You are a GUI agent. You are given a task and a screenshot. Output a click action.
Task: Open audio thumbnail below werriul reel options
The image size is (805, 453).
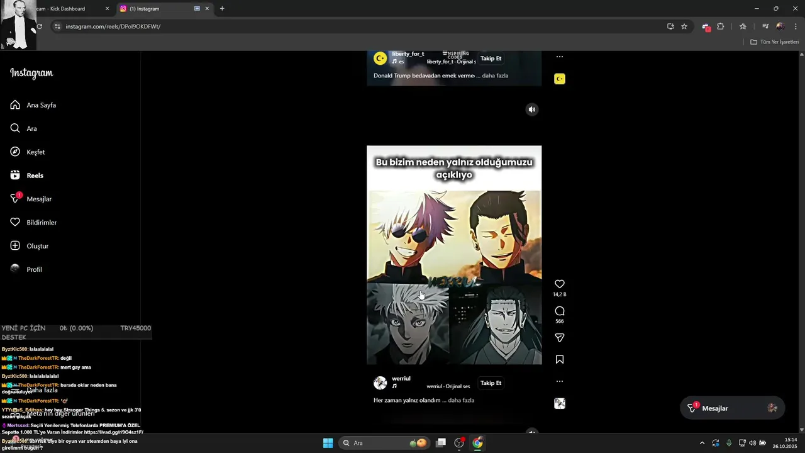pos(560,403)
